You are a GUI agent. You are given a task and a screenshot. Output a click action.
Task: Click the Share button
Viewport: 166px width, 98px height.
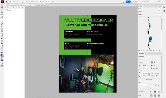128,2
